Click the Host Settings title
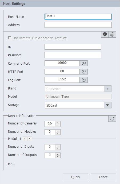 pyautogui.click(x=14, y=4)
